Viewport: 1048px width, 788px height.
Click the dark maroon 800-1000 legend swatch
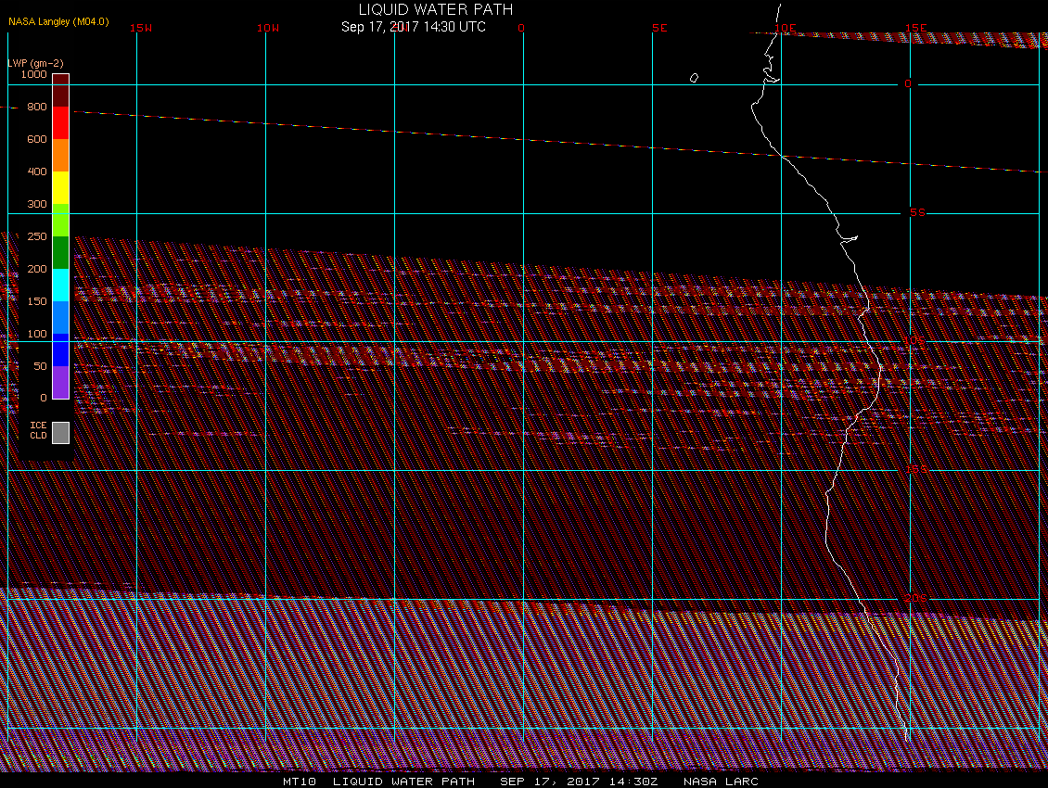61,90
